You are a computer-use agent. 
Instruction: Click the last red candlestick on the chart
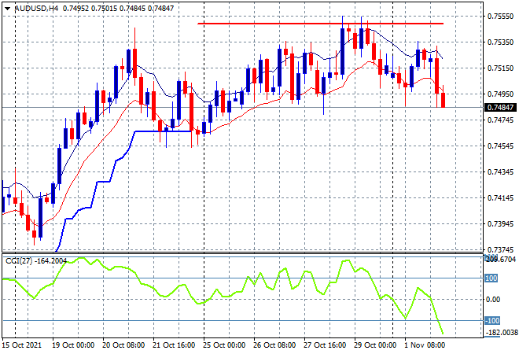tap(444, 100)
